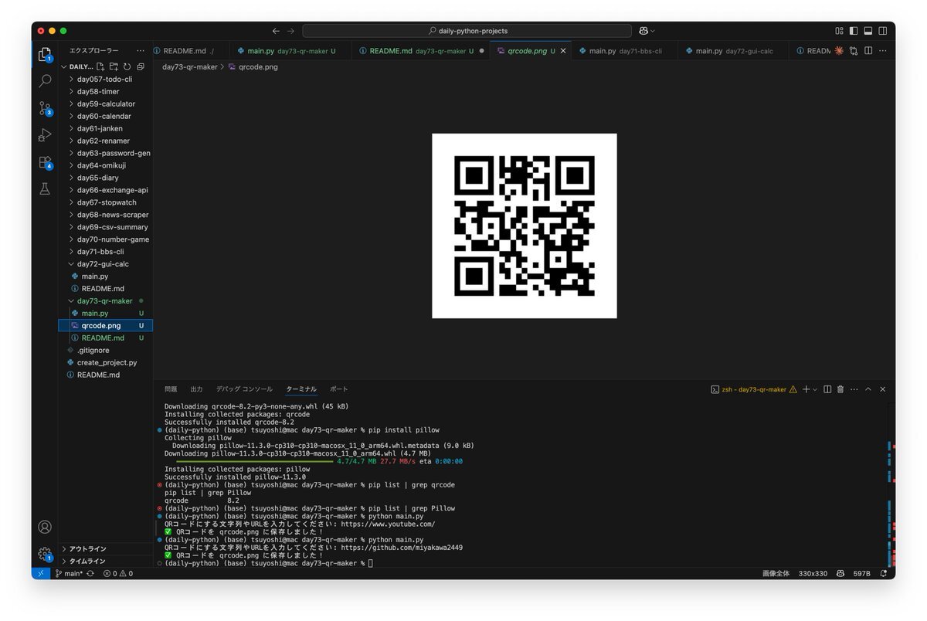Close the qrcode.png editor tab
The image size is (927, 621).
(563, 51)
